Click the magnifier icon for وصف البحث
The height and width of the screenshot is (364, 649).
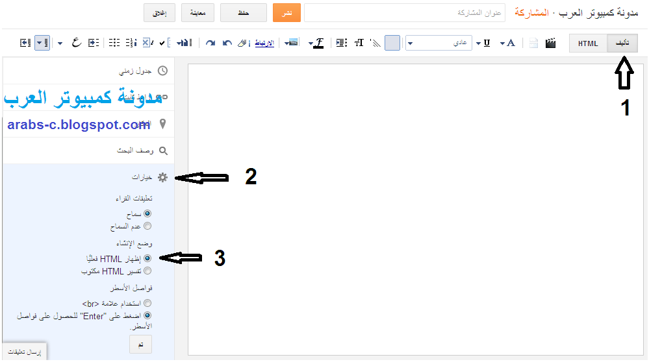click(x=164, y=151)
